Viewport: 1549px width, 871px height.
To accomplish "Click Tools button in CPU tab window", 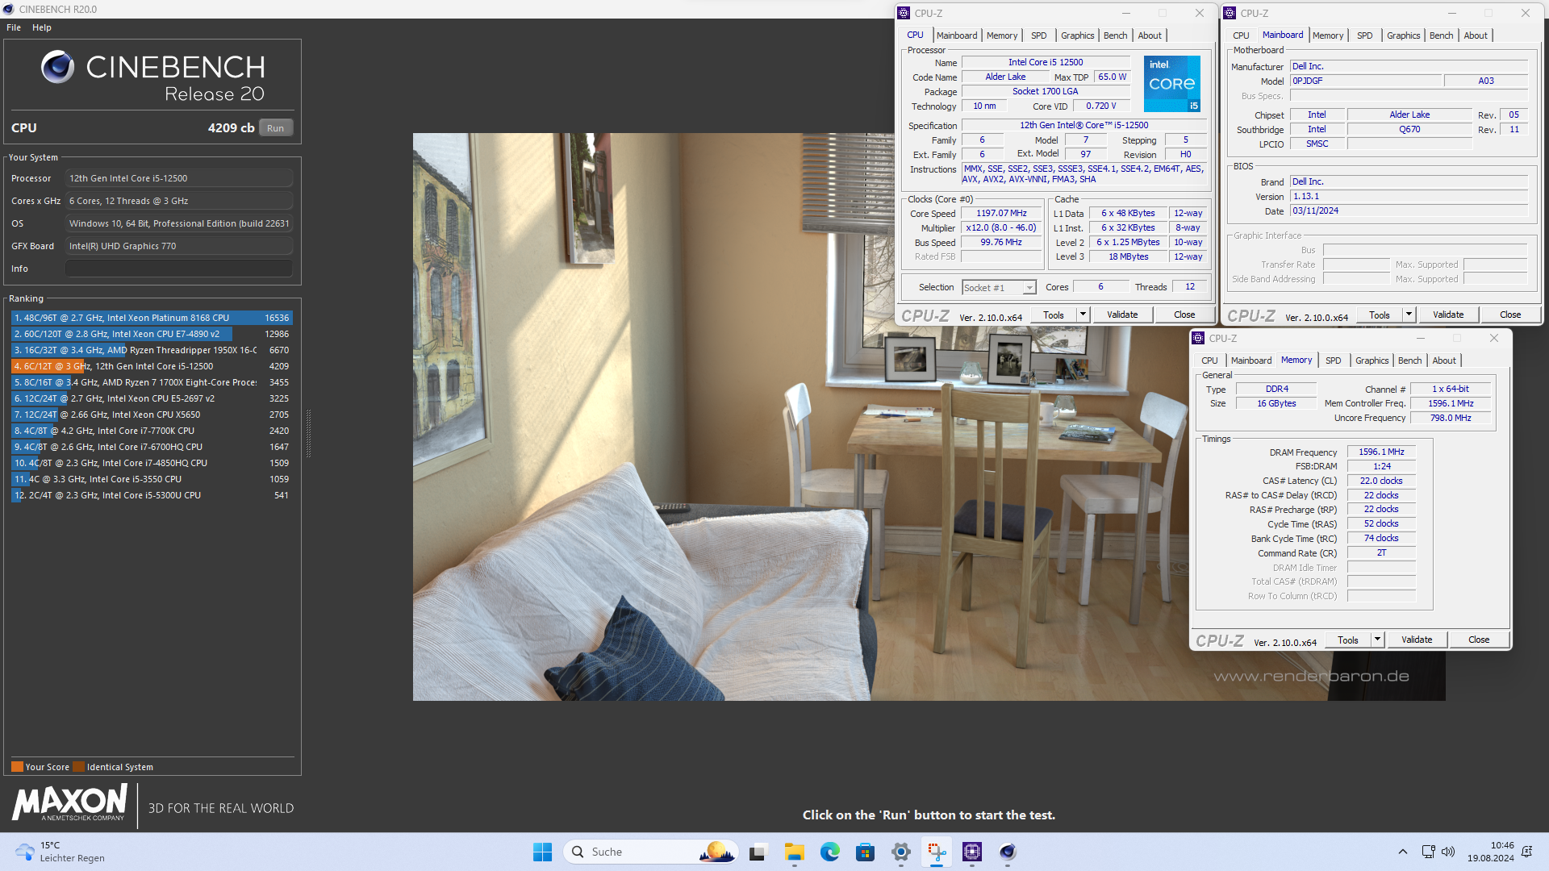I will point(1054,315).
